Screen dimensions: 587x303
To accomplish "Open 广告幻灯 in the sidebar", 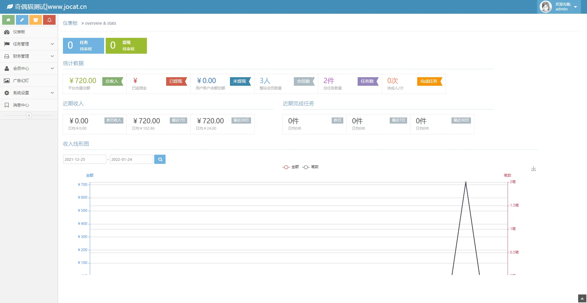I will click(x=29, y=81).
